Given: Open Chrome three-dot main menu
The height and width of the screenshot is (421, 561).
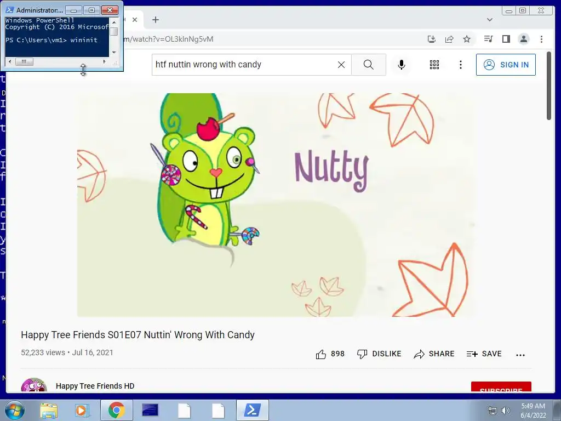Looking at the screenshot, I should coord(541,39).
